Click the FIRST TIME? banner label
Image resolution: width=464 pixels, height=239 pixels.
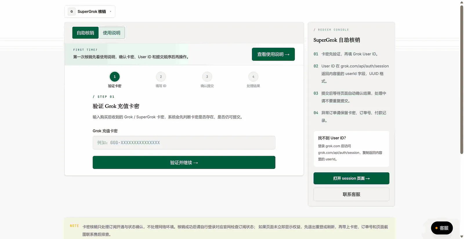pos(85,50)
